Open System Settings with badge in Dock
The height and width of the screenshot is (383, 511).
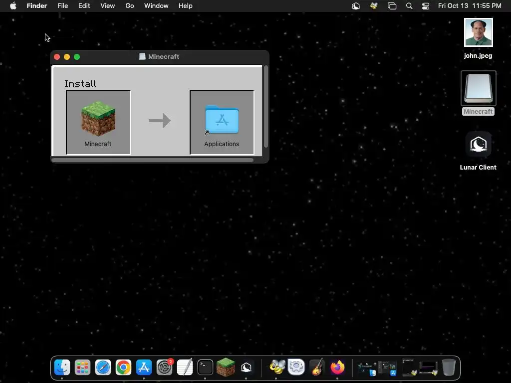165,368
